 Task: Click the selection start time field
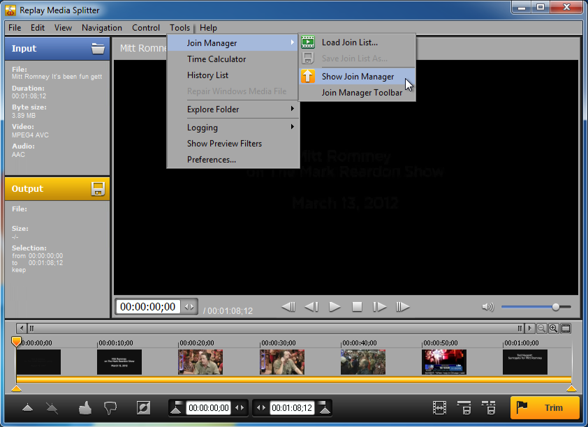click(x=209, y=407)
